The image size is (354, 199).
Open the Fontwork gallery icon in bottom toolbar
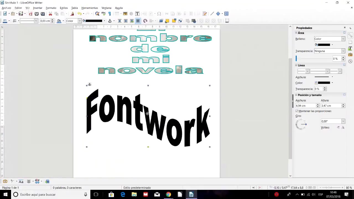pos(5,181)
